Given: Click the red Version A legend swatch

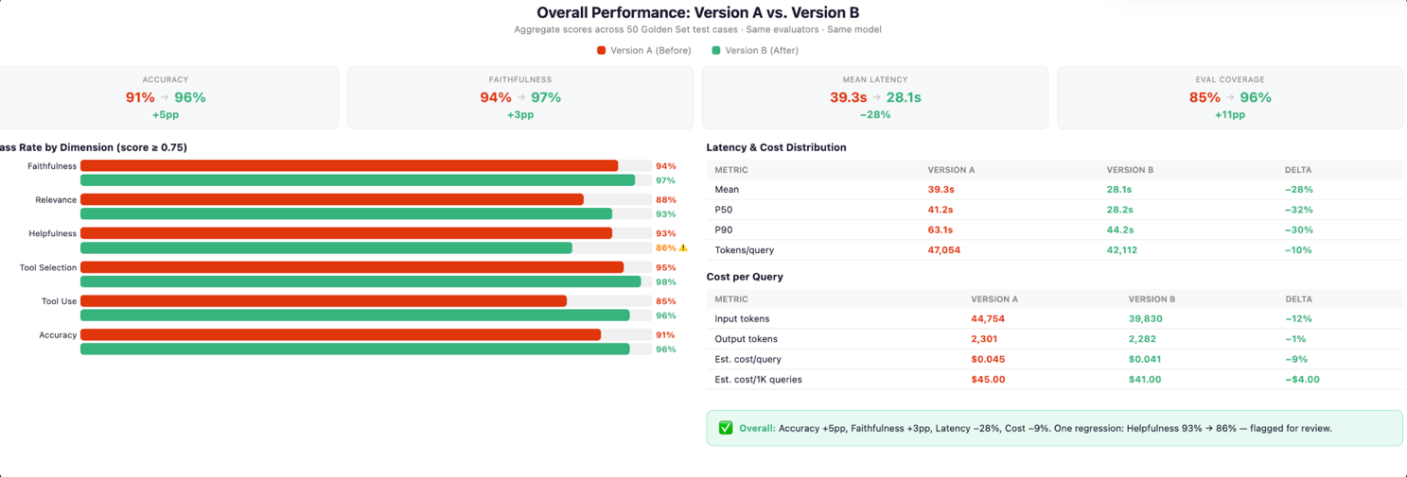Looking at the screenshot, I should [601, 51].
